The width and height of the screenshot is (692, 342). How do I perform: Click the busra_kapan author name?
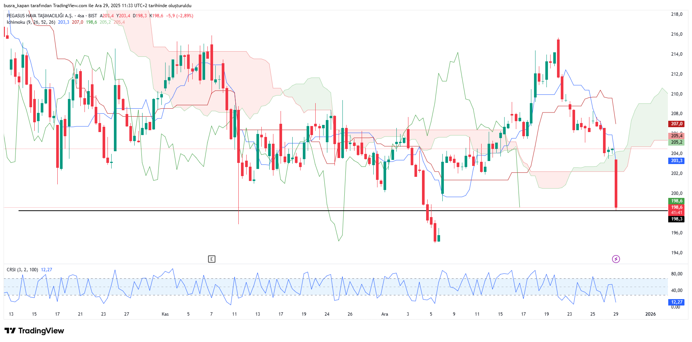point(17,6)
